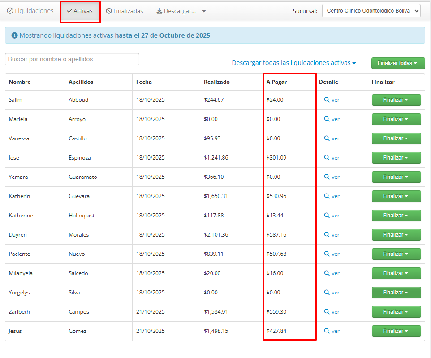Viewport: 431px width, 358px height.
Task: Click magnifier icon in Katherine Holmquist row
Action: 327,215
